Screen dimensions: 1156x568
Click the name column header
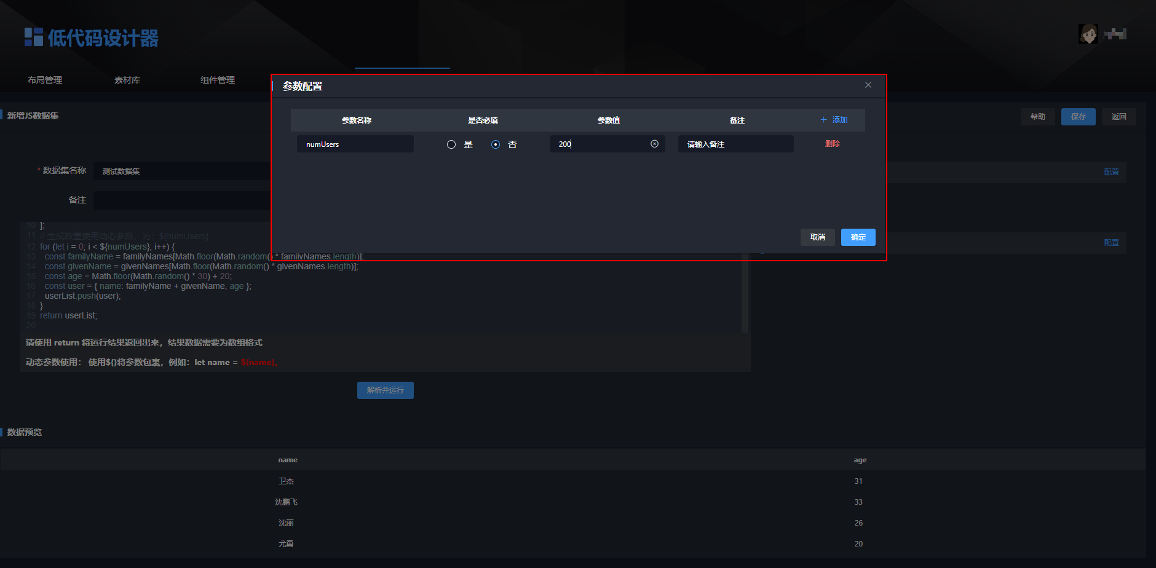288,460
